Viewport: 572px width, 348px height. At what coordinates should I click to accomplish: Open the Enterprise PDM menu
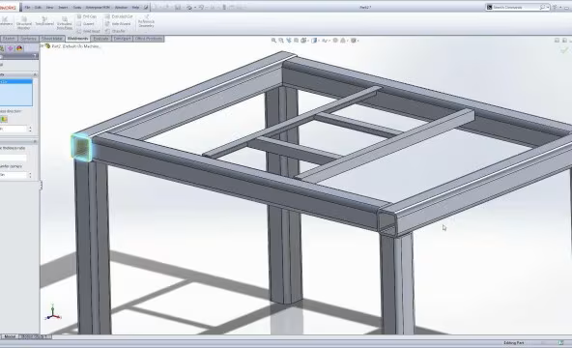pos(99,8)
